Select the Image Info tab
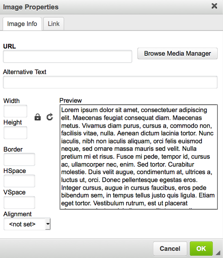223x258 pixels. tap(22, 24)
